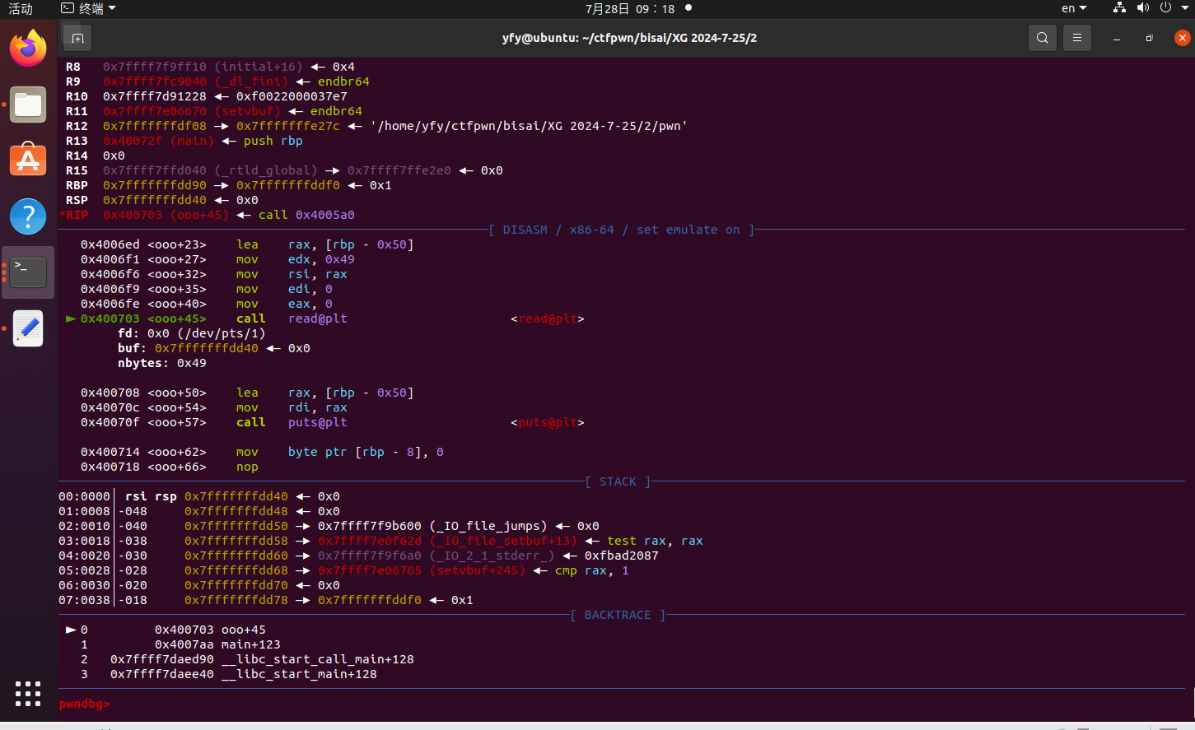Click backtrace frame 2 __libc_start_call_main+128
This screenshot has width=1195, height=730.
click(x=247, y=659)
